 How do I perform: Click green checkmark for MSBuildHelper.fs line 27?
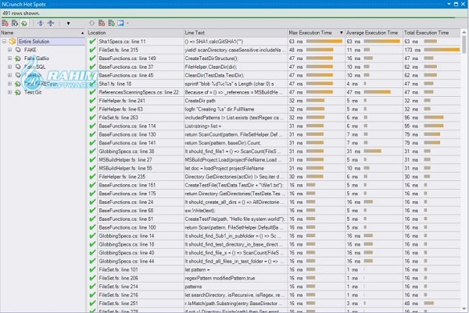tap(92, 160)
